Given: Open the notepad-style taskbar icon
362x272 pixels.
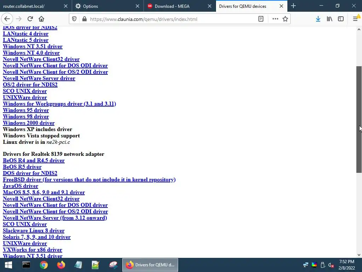Looking at the screenshot, I should [78, 265].
